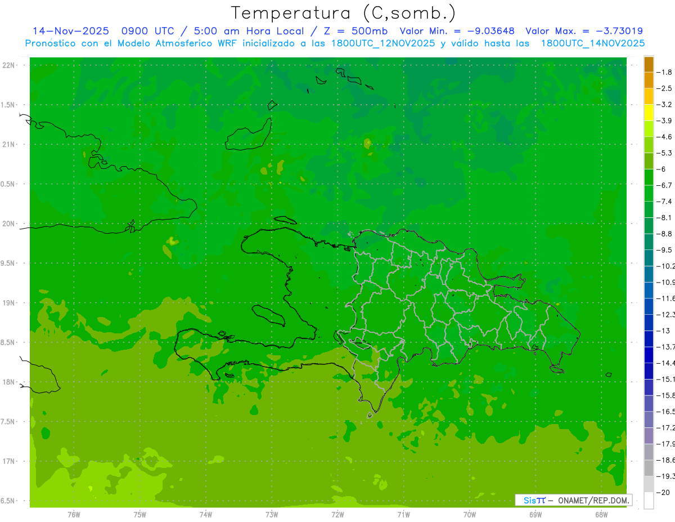
Task: Pick the gray swatch between -18.6 and -19.3
Action: [649, 468]
